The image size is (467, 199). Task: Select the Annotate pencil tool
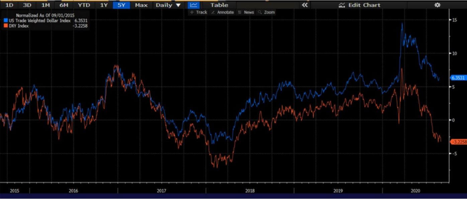(222, 12)
